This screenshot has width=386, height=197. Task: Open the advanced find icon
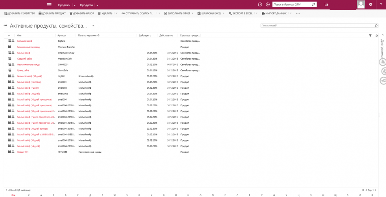(x=326, y=4)
